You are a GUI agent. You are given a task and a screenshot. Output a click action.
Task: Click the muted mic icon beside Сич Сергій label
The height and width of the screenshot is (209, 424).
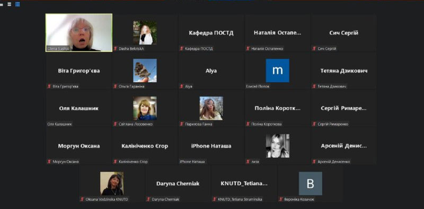coord(314,49)
